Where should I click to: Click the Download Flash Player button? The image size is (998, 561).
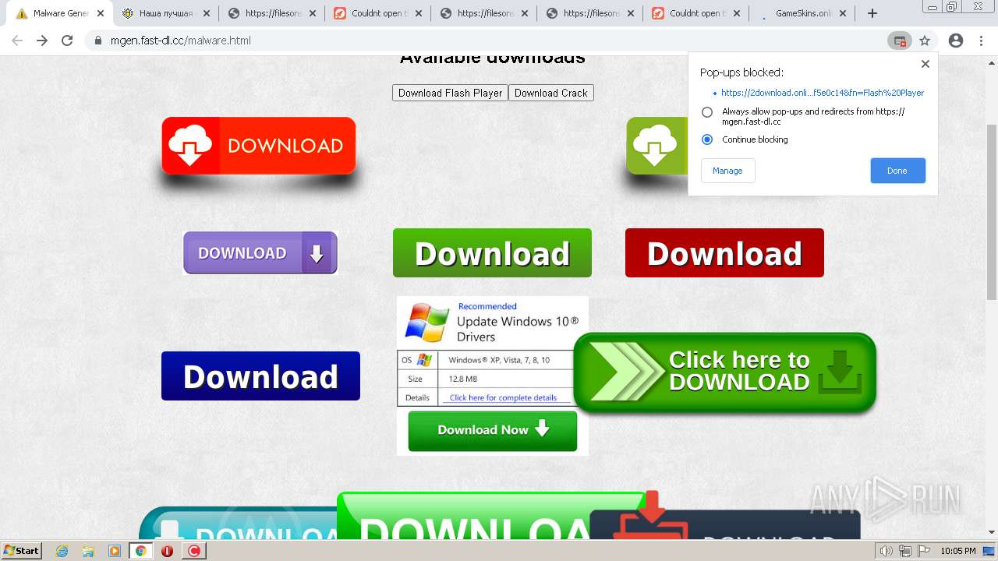tap(450, 93)
